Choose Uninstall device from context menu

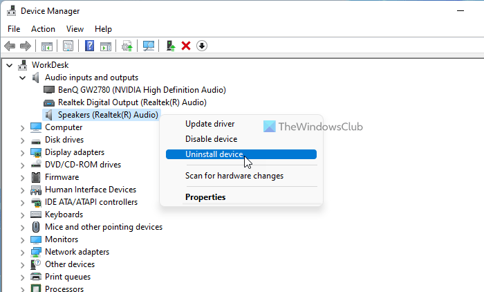(214, 154)
